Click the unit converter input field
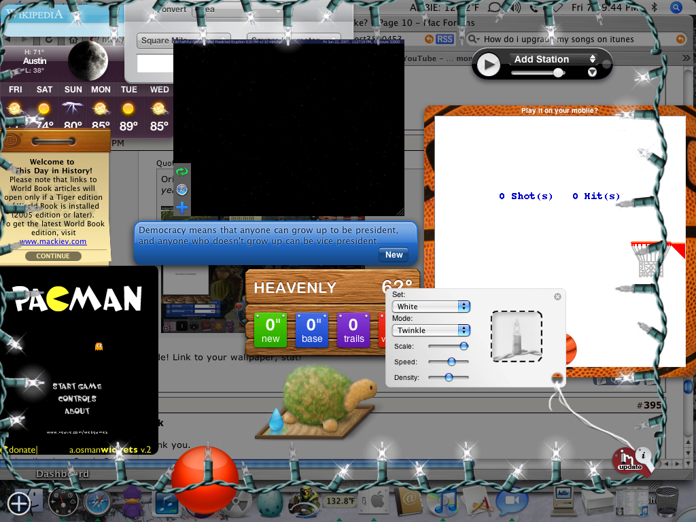 (155, 63)
